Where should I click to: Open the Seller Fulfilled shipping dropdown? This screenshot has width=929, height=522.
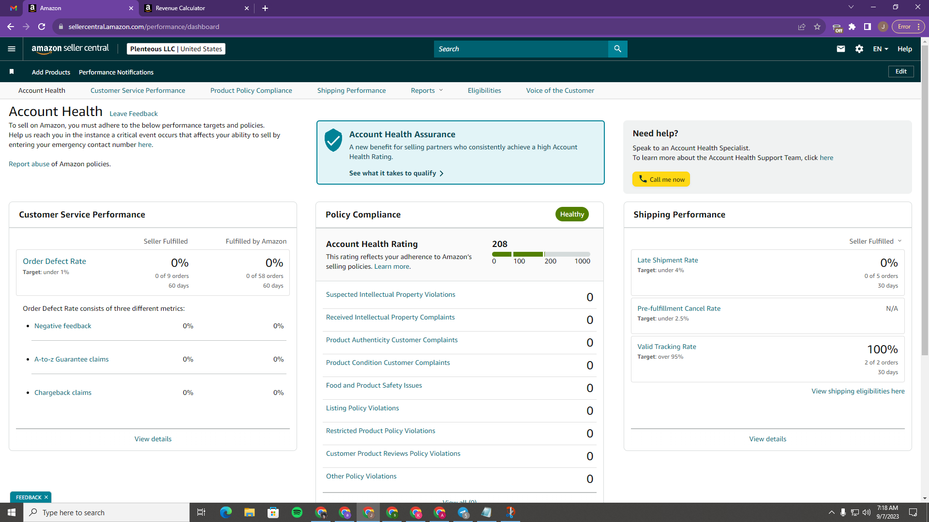[875, 241]
